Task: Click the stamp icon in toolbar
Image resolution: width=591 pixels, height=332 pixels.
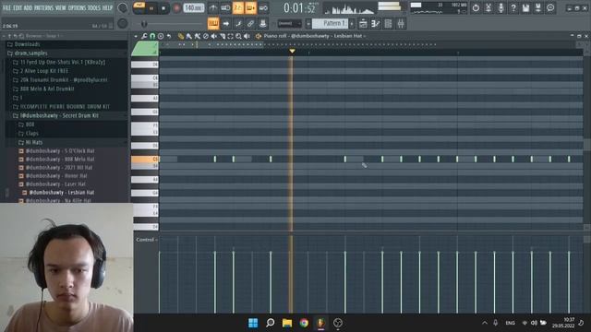Action: (263, 23)
